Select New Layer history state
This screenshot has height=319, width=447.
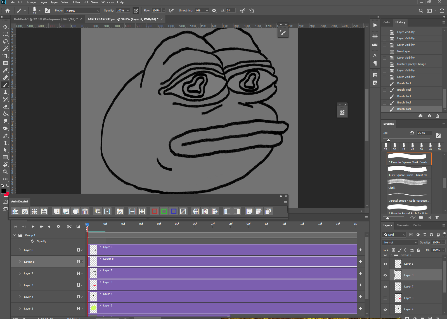pyautogui.click(x=412, y=51)
